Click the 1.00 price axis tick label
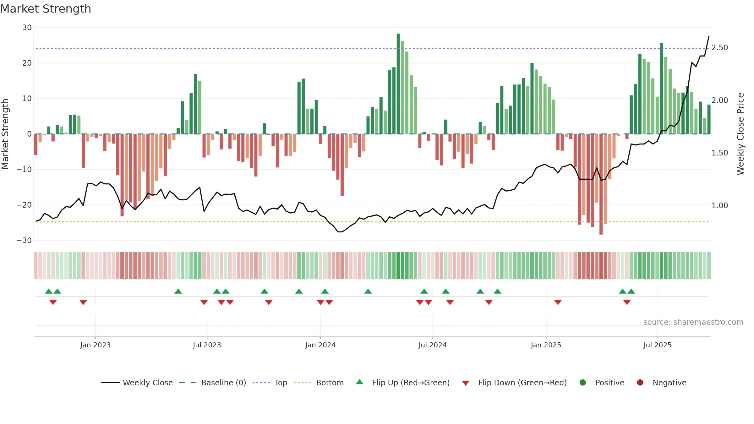This screenshot has height=424, width=754. click(720, 205)
